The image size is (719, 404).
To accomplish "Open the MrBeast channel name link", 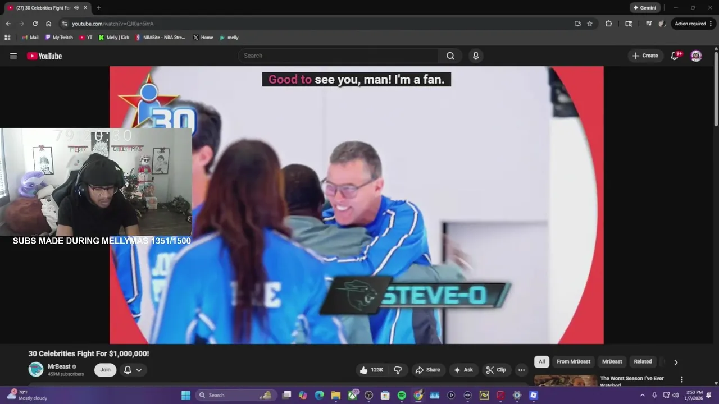I will 59,366.
